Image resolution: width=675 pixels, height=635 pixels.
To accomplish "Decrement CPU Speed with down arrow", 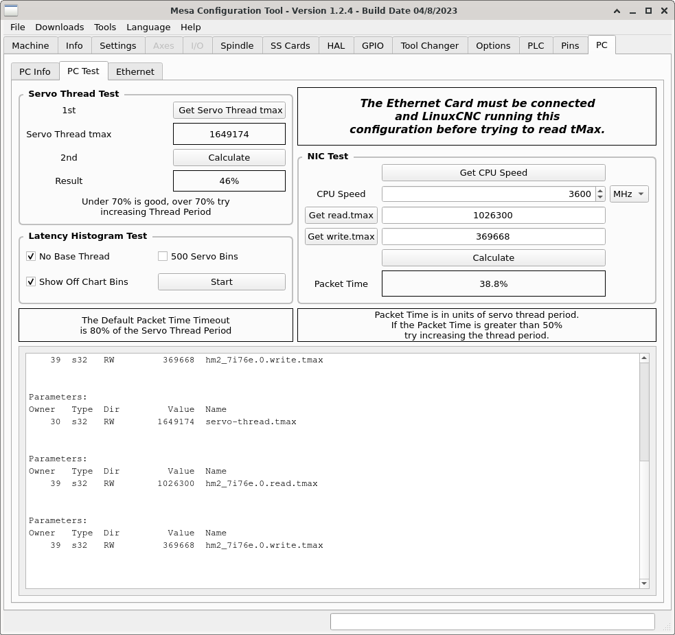I will 600,198.
